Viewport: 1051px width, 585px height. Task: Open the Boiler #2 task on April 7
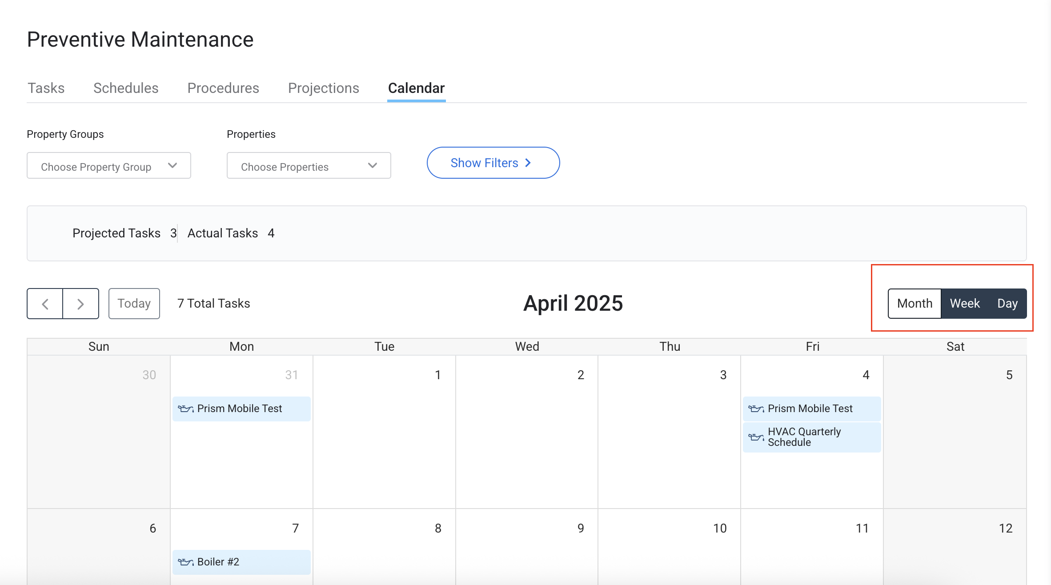[x=241, y=562]
